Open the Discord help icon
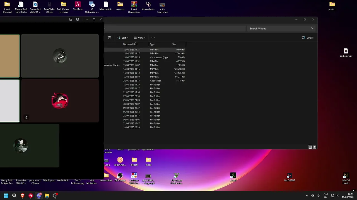357x200 pixels. [78, 19]
